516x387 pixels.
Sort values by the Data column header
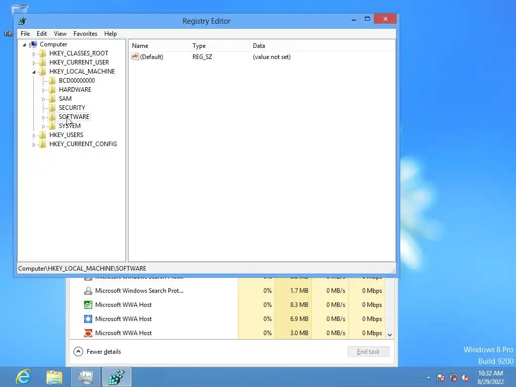[322, 46]
